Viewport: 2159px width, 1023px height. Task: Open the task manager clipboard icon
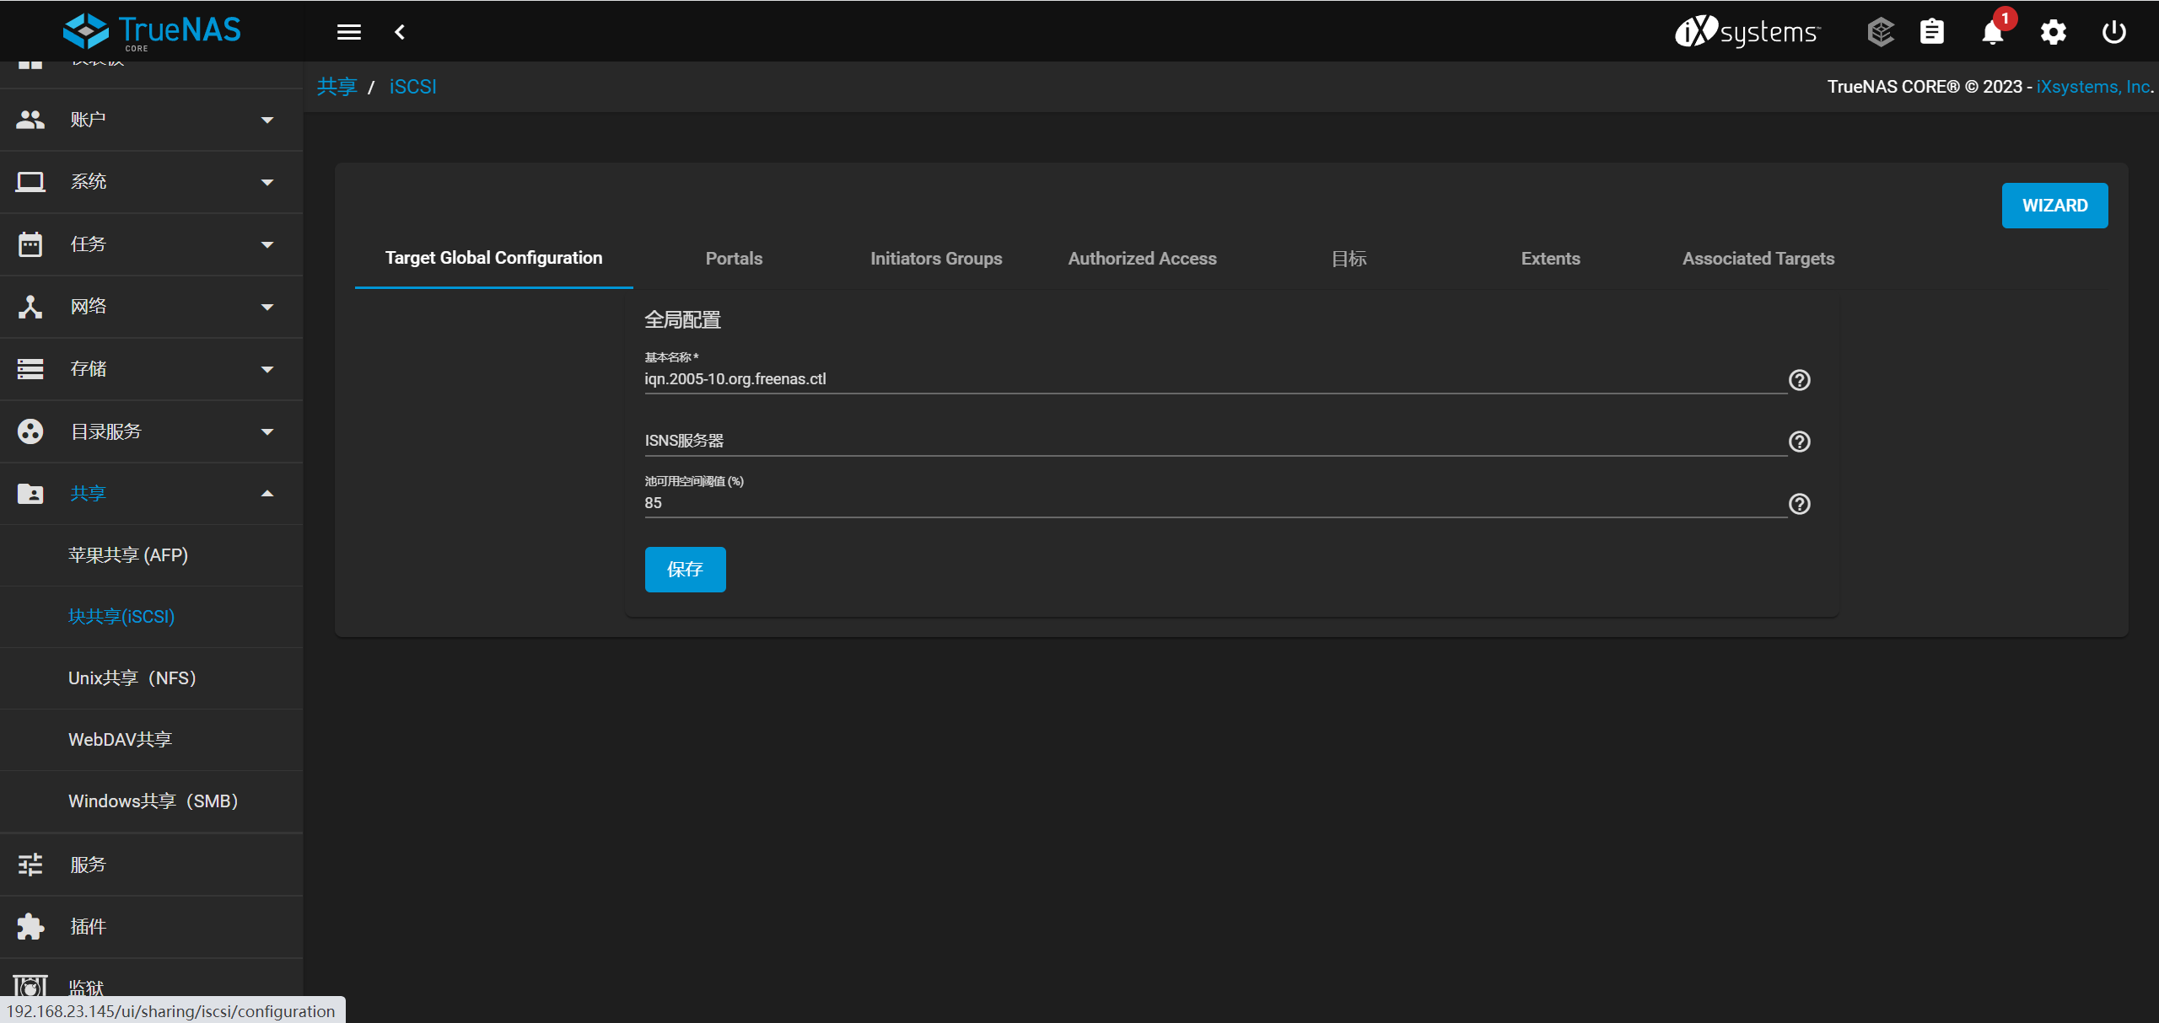1932,32
